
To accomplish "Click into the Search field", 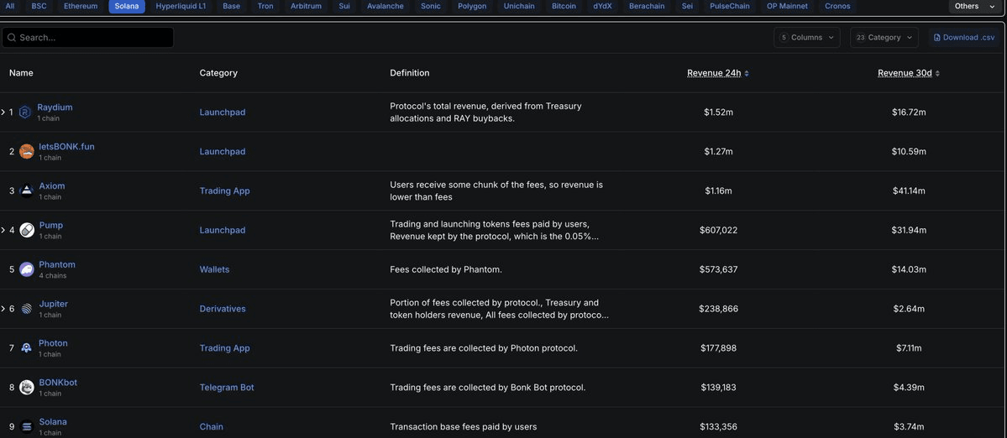I will [x=87, y=38].
